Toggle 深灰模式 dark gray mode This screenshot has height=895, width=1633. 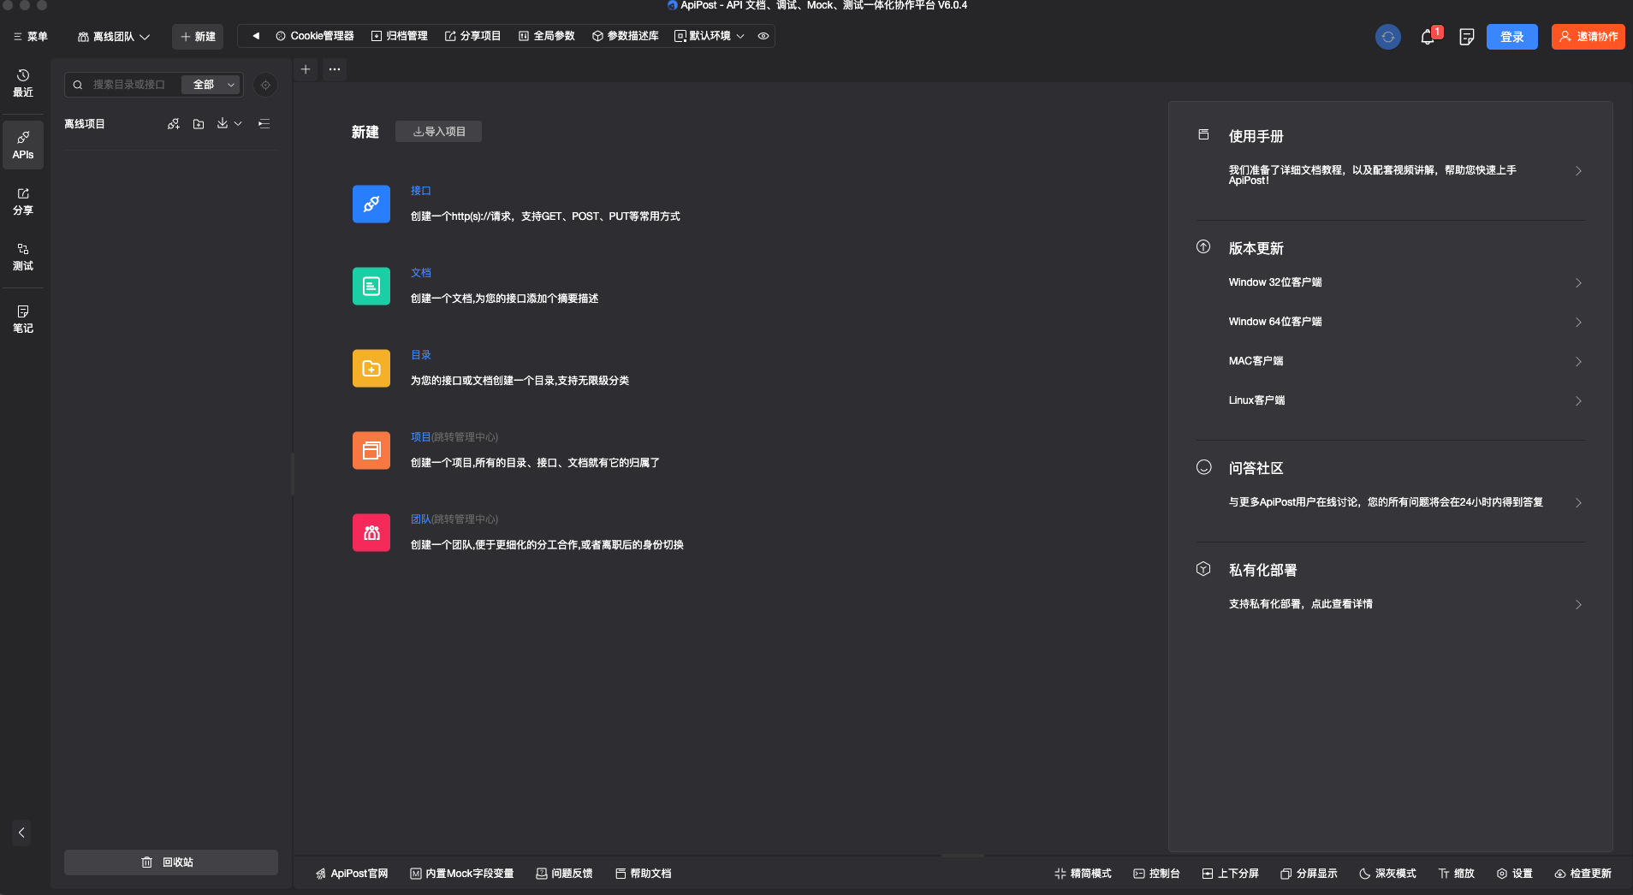tap(1387, 874)
